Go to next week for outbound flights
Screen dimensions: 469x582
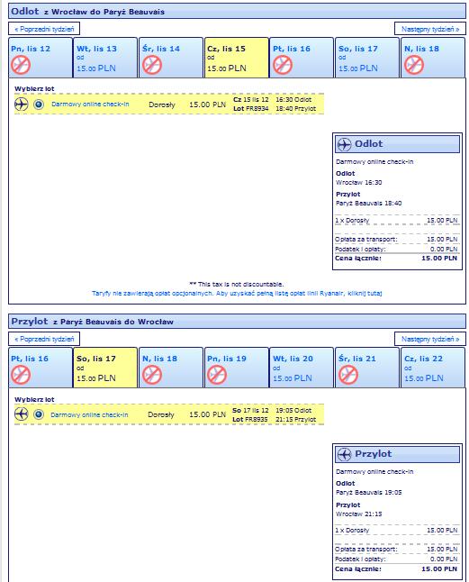(x=430, y=29)
